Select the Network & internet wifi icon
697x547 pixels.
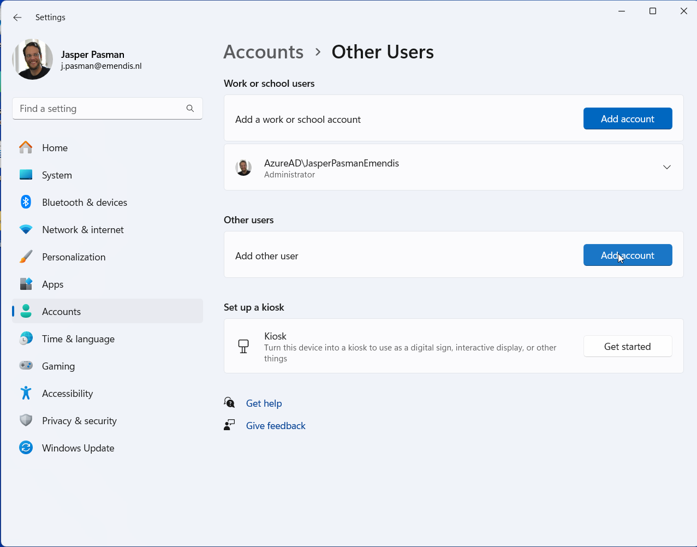(x=26, y=230)
